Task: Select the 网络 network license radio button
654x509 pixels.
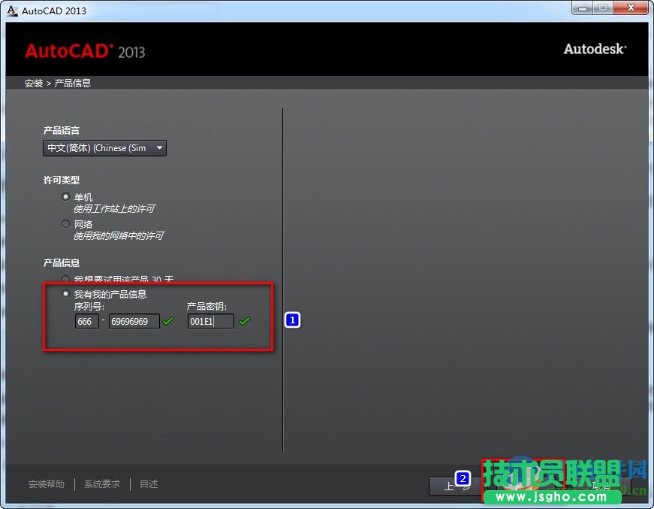Action: [x=66, y=223]
